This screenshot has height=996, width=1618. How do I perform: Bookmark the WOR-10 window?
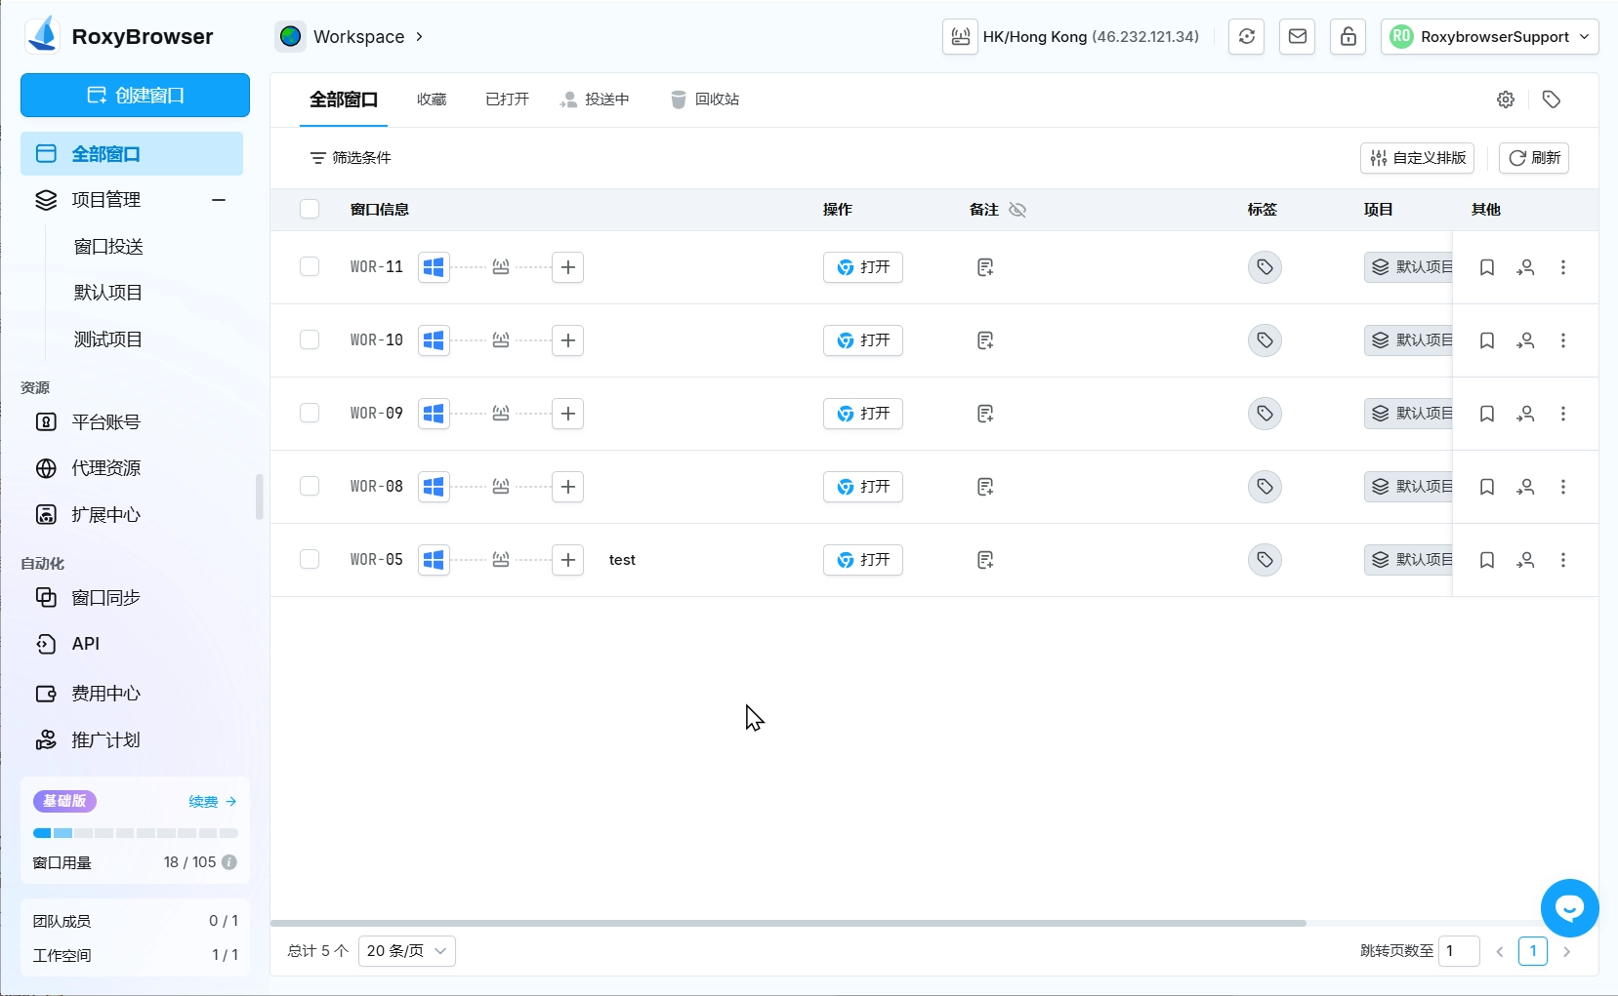[x=1486, y=340]
